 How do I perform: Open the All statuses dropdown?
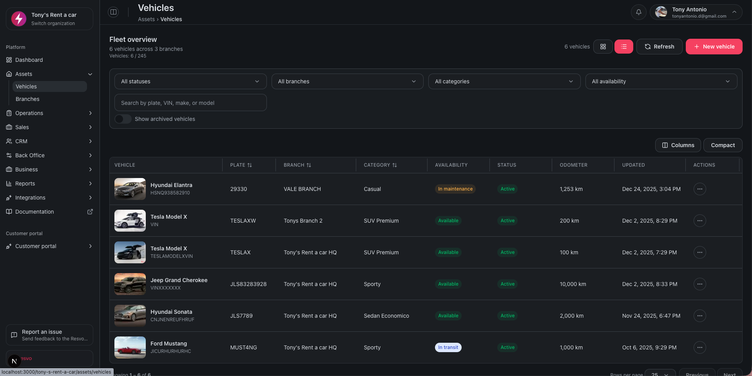tap(190, 81)
